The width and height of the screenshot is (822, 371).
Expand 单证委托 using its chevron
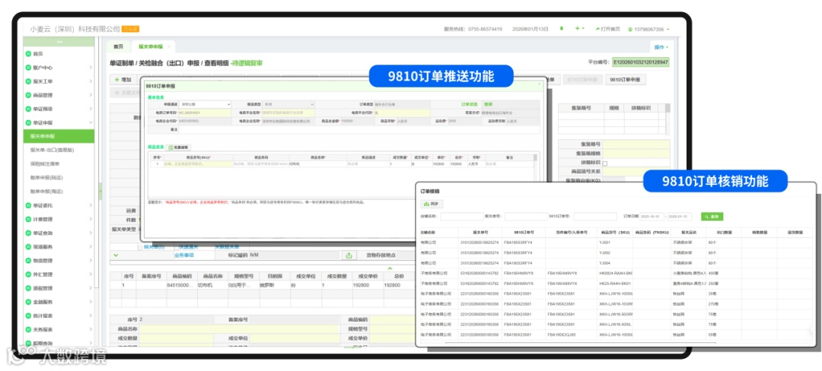click(x=91, y=205)
